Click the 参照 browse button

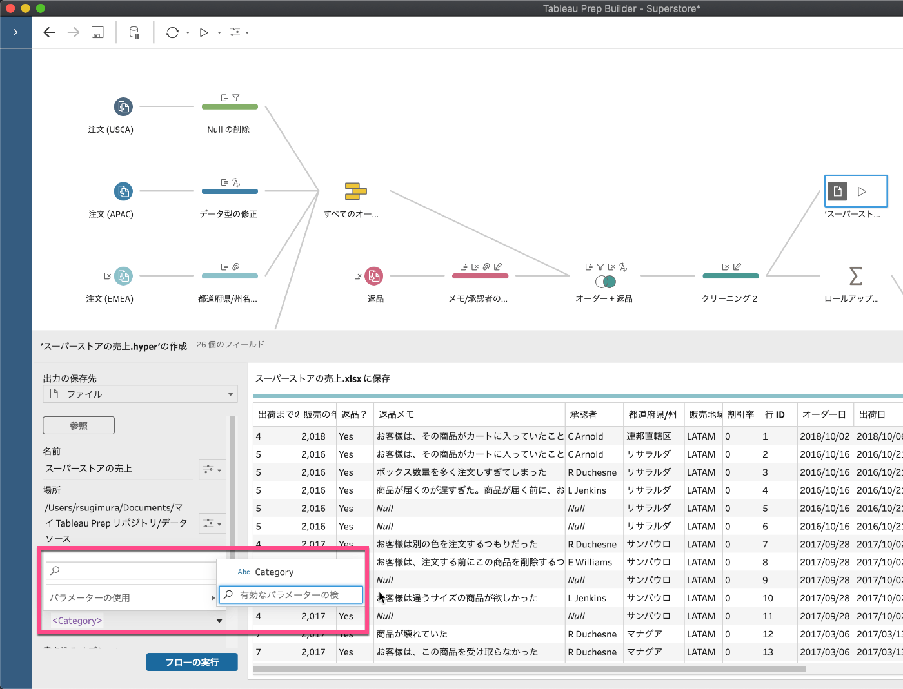[x=79, y=425]
